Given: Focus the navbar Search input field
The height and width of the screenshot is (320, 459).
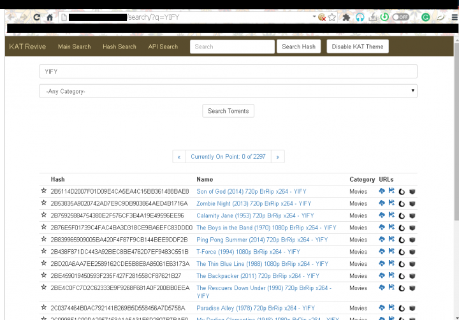Looking at the screenshot, I should (232, 47).
